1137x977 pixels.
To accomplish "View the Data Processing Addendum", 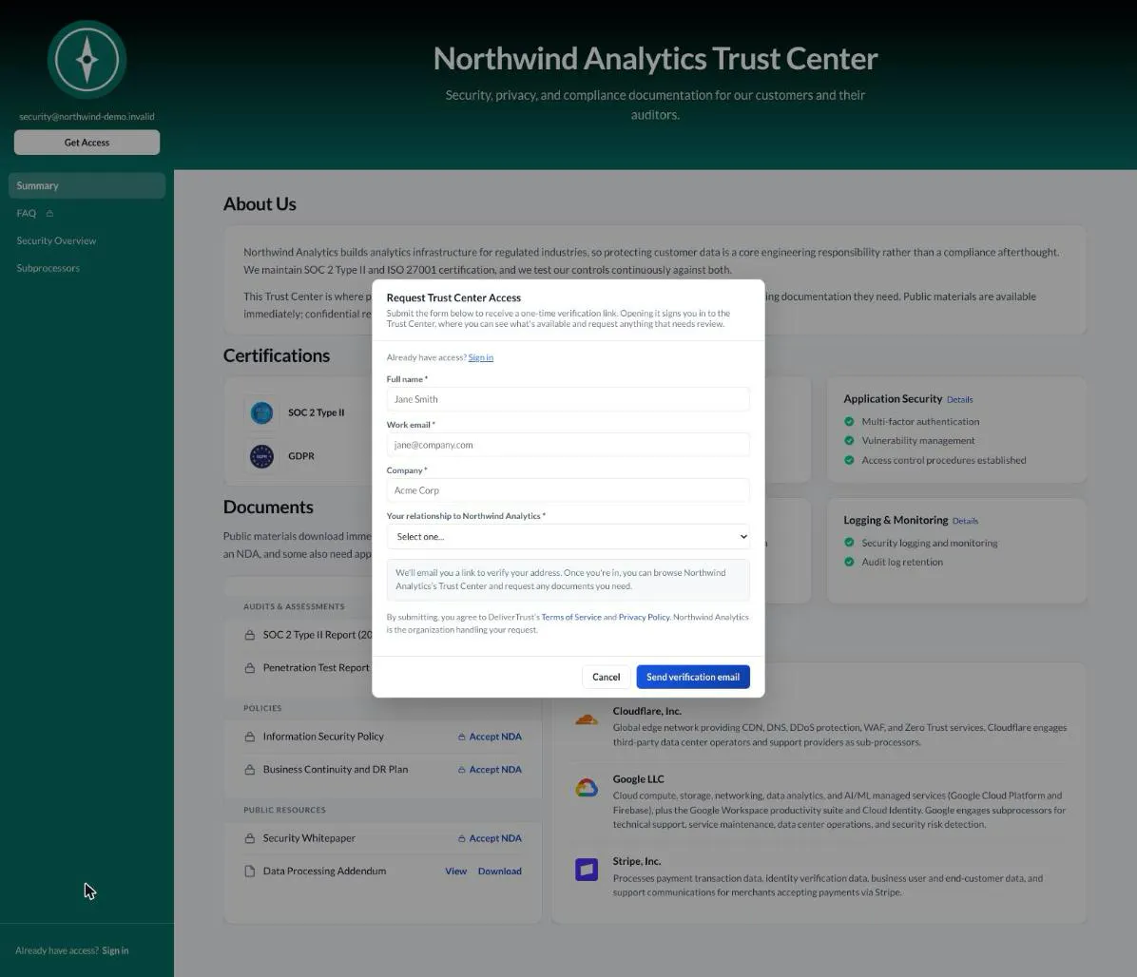I will tap(456, 872).
